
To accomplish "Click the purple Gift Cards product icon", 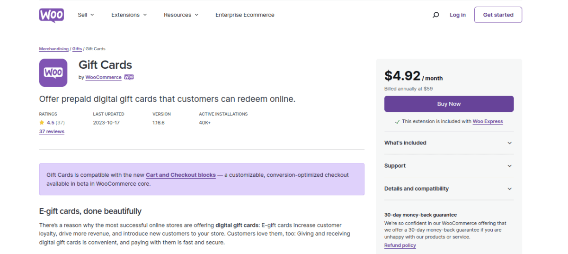I will coord(53,73).
